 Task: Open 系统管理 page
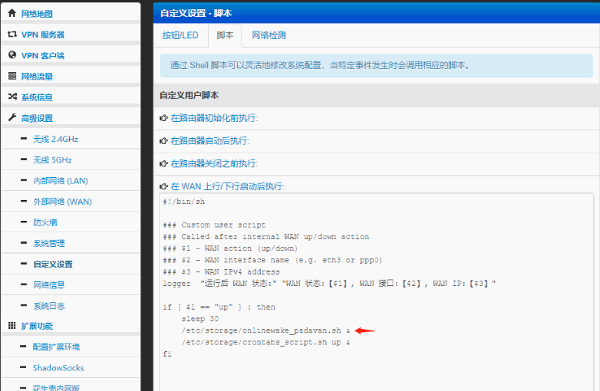tap(48, 243)
